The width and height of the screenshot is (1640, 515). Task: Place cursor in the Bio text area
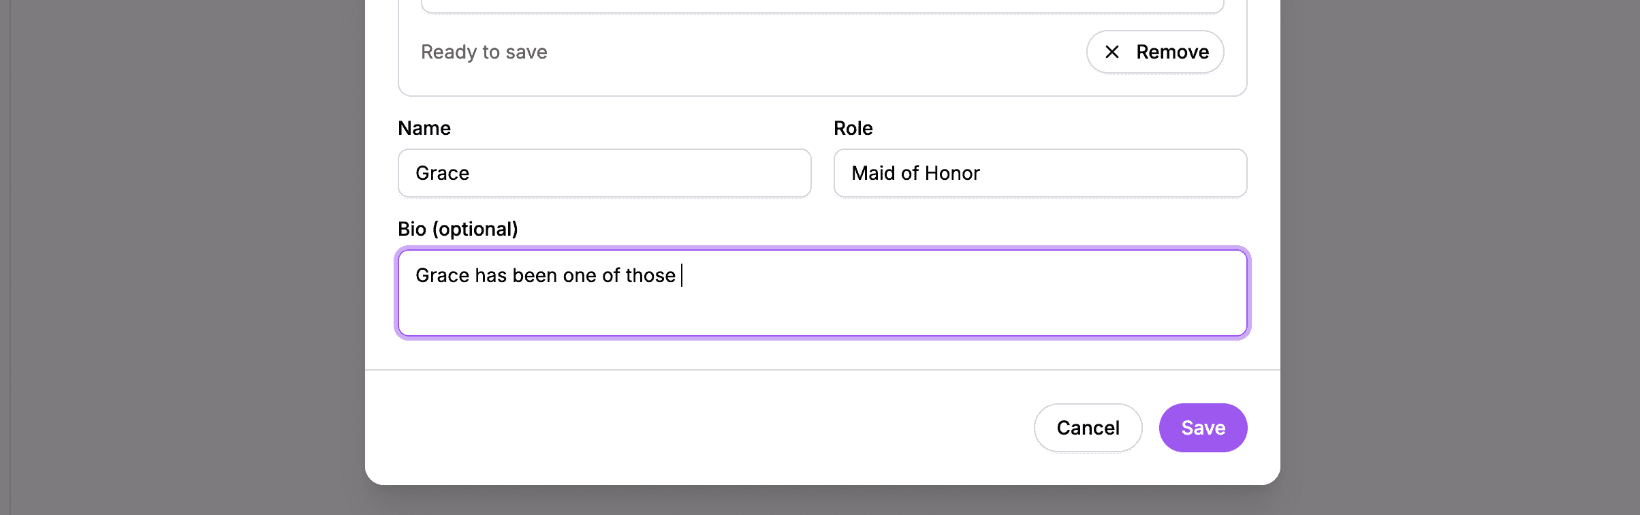click(x=817, y=293)
